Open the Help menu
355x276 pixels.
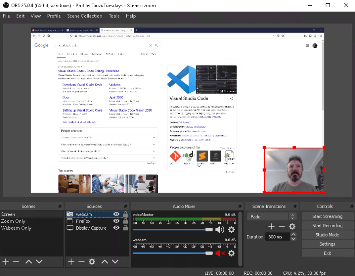[x=131, y=16]
